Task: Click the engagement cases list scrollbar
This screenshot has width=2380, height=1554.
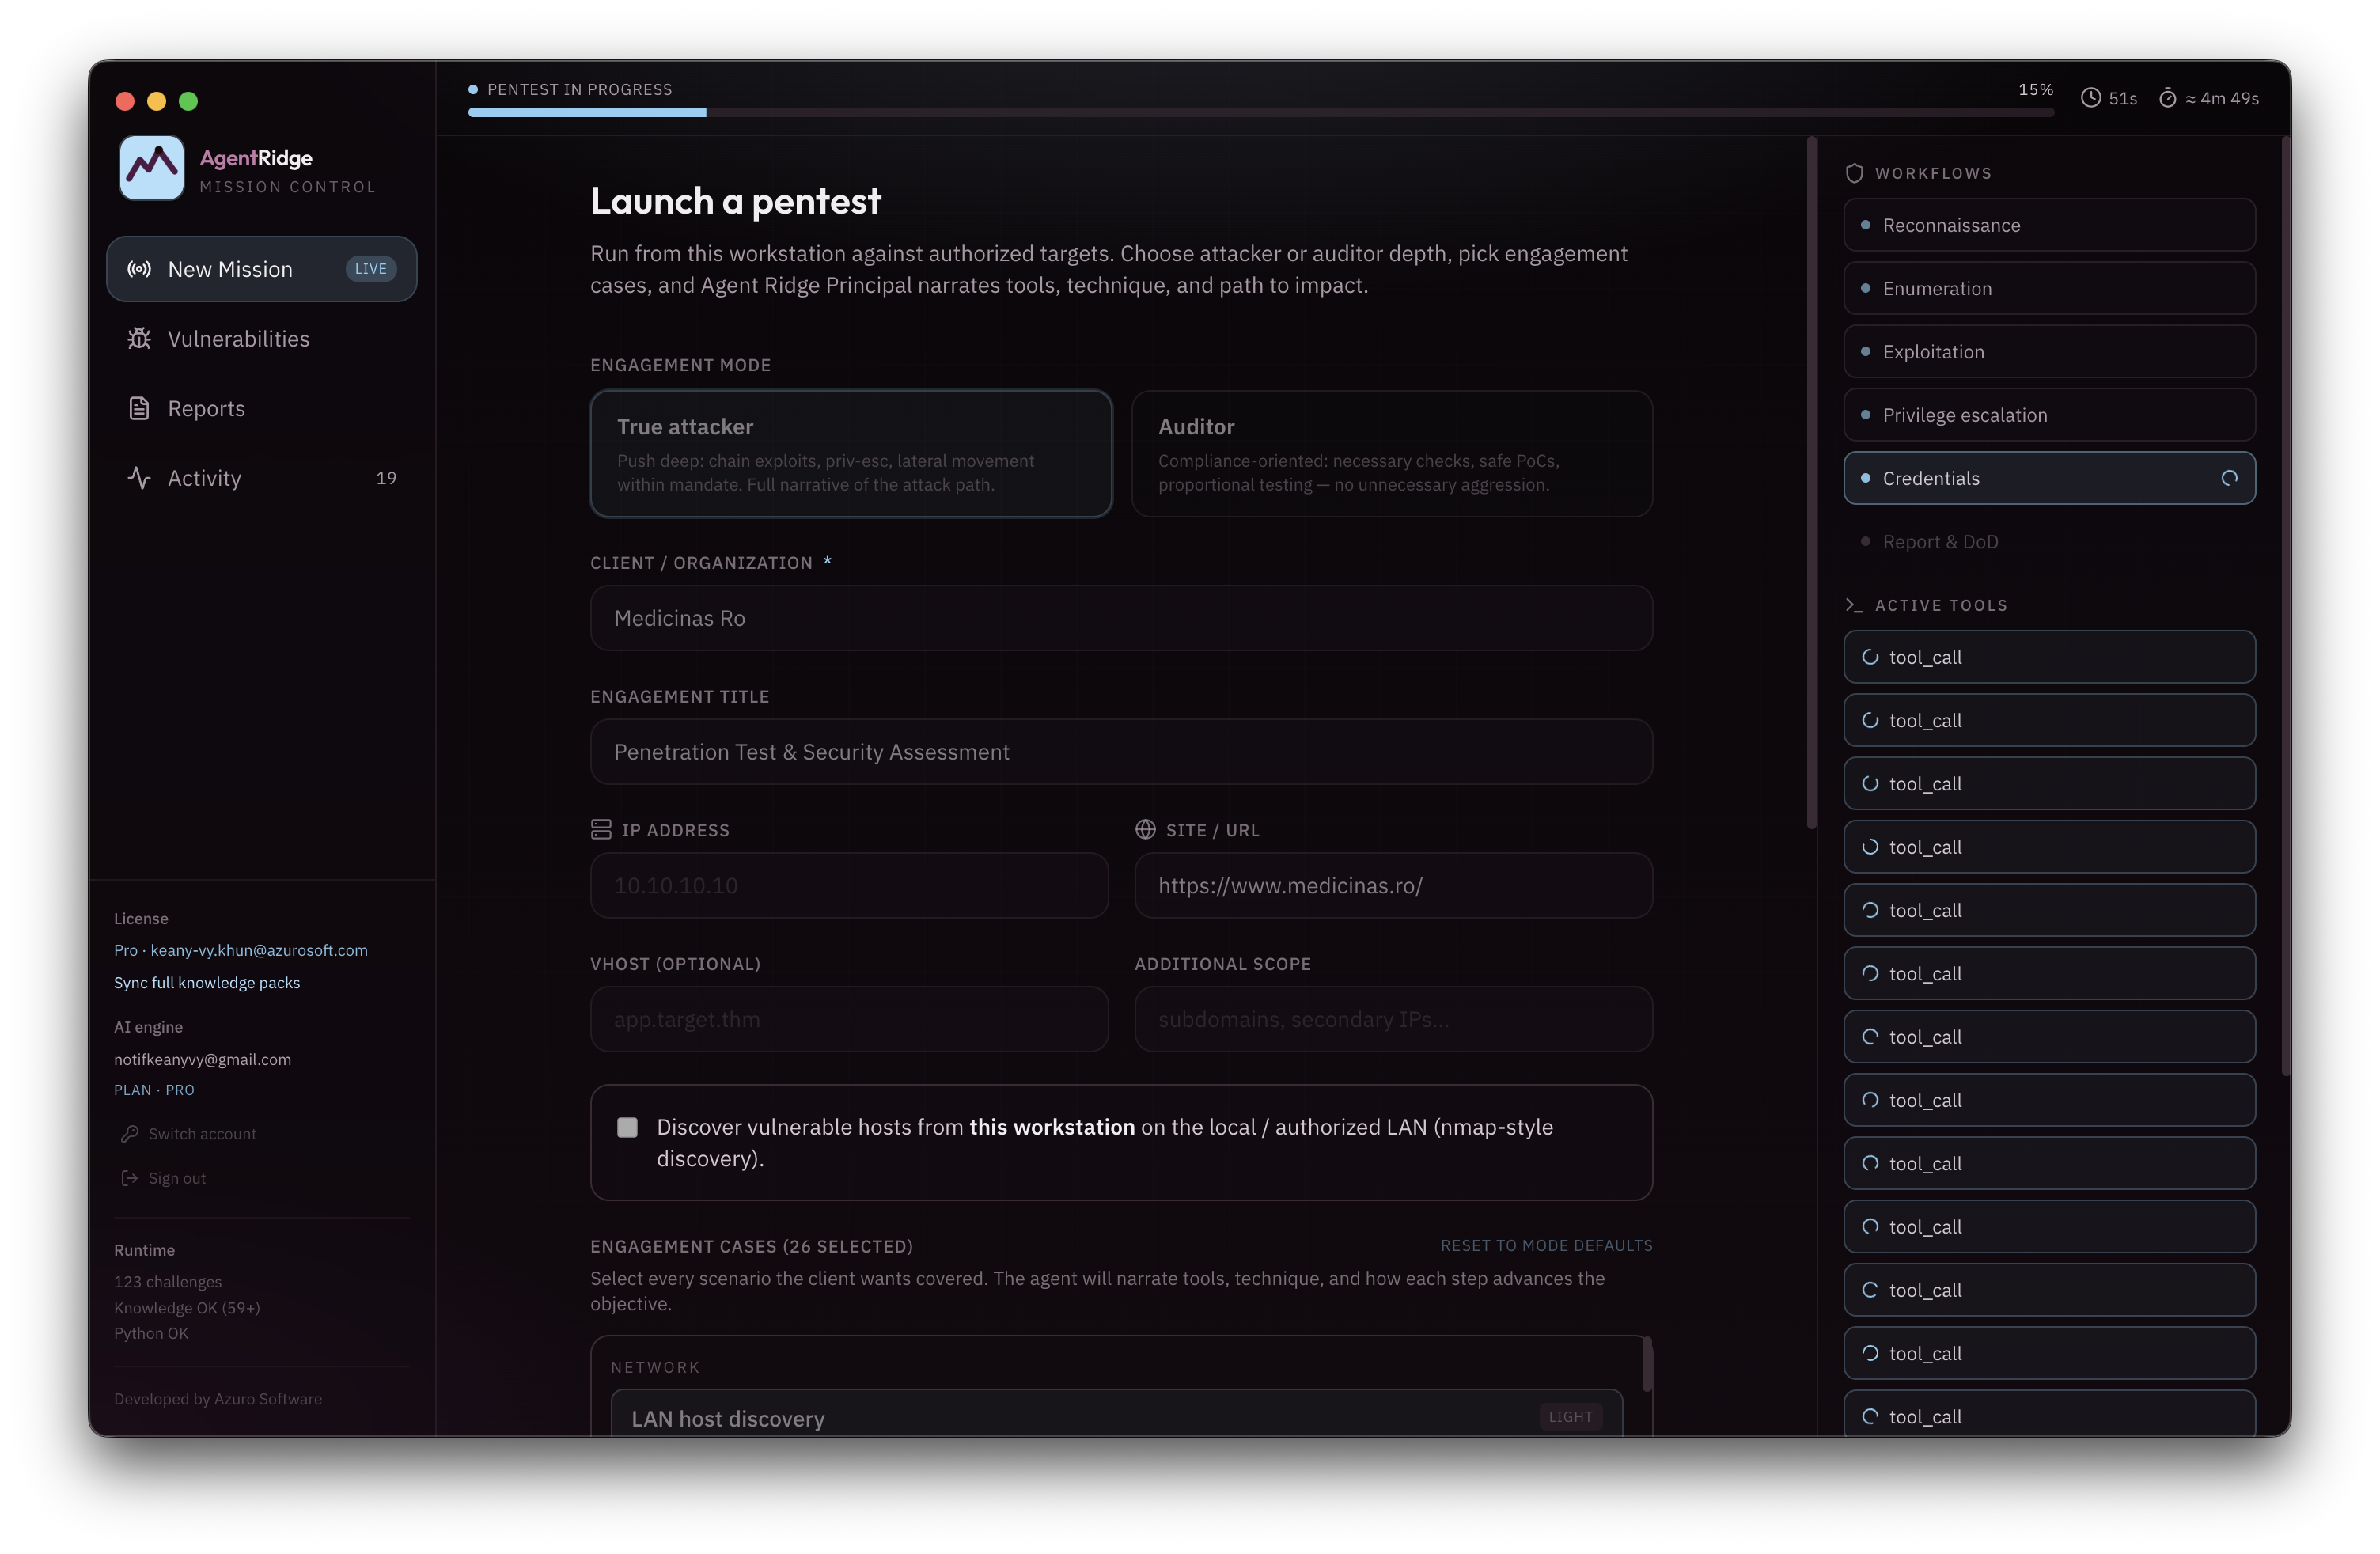Action: pos(1647,1364)
